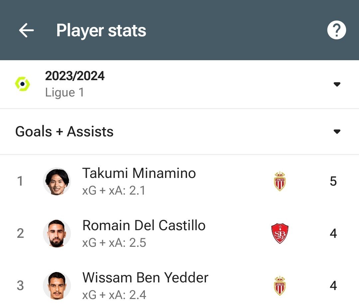Viewport: 359px width, 308px height.
Task: Open Romain Del Castillo player name link
Action: pyautogui.click(x=144, y=226)
